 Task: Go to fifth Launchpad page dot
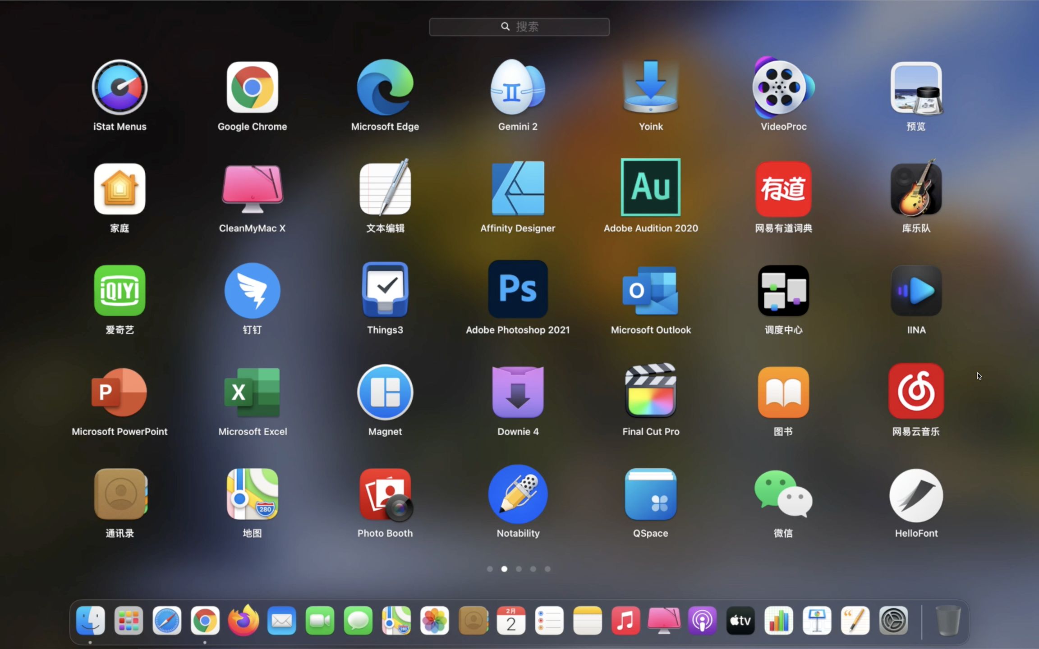coord(547,569)
